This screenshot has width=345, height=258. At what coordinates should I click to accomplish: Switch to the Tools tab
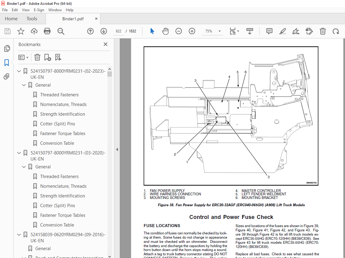point(32,19)
